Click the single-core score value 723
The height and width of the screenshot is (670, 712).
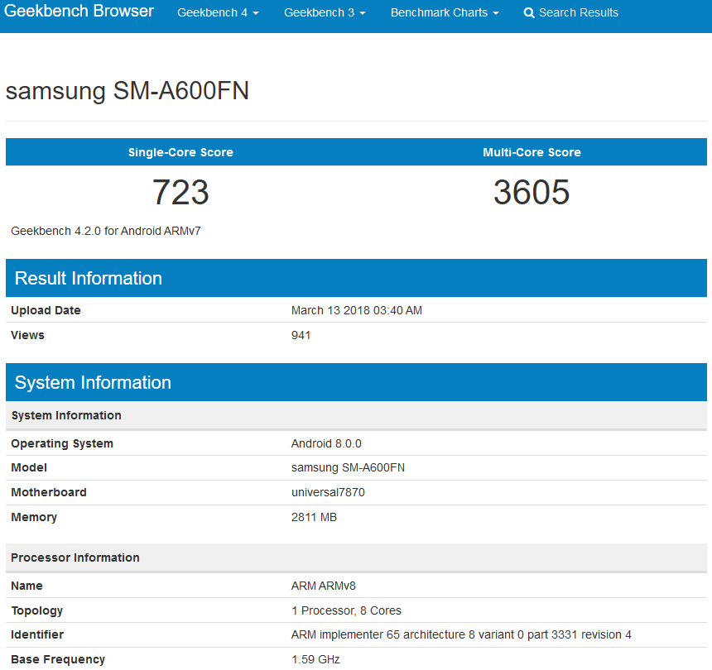tap(180, 193)
